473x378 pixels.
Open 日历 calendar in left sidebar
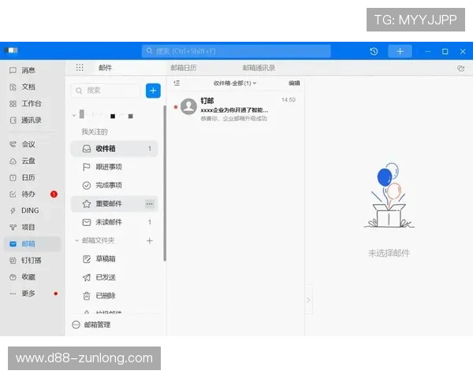click(x=28, y=177)
